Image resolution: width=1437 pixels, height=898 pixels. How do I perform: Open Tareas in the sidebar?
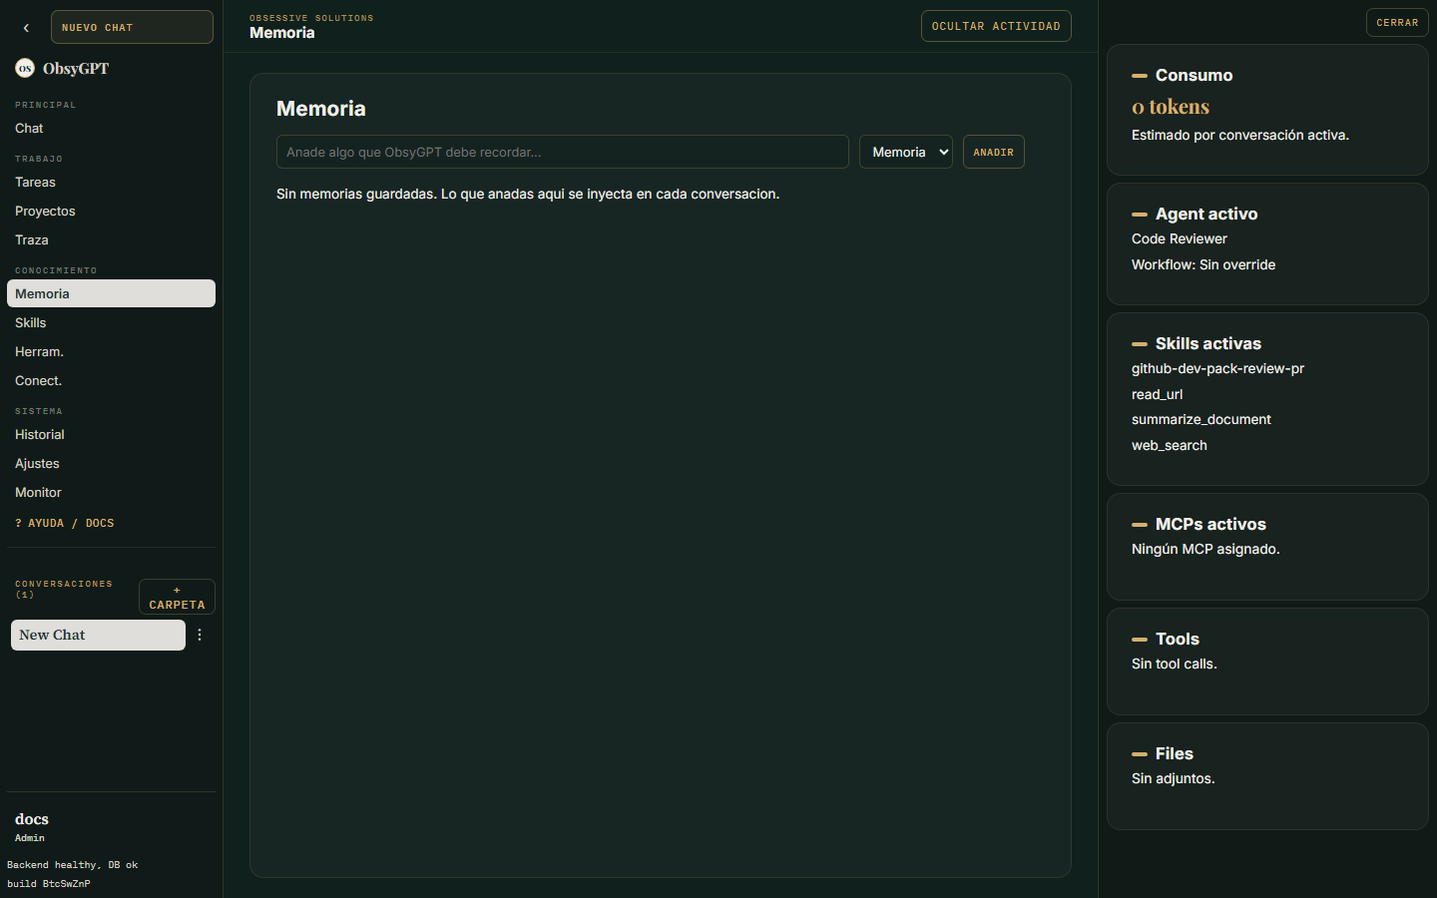[x=111, y=182]
